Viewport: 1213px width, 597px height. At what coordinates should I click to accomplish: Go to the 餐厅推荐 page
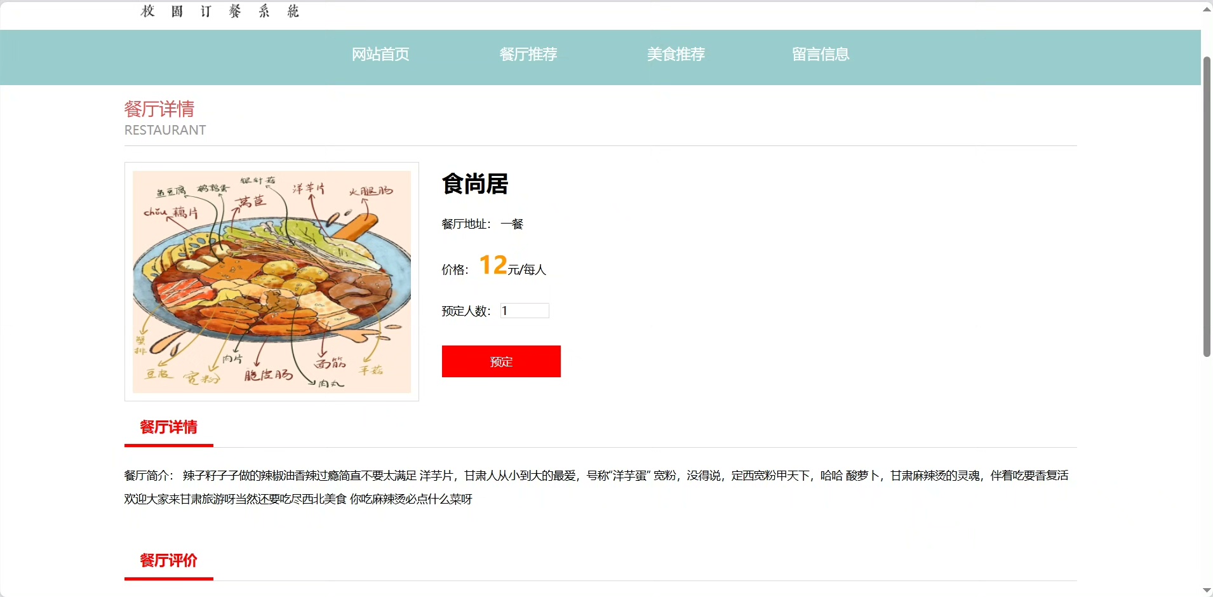click(x=528, y=55)
